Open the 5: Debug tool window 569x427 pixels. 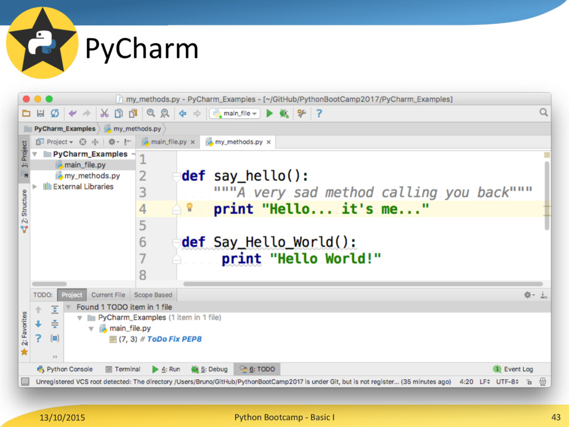209,369
